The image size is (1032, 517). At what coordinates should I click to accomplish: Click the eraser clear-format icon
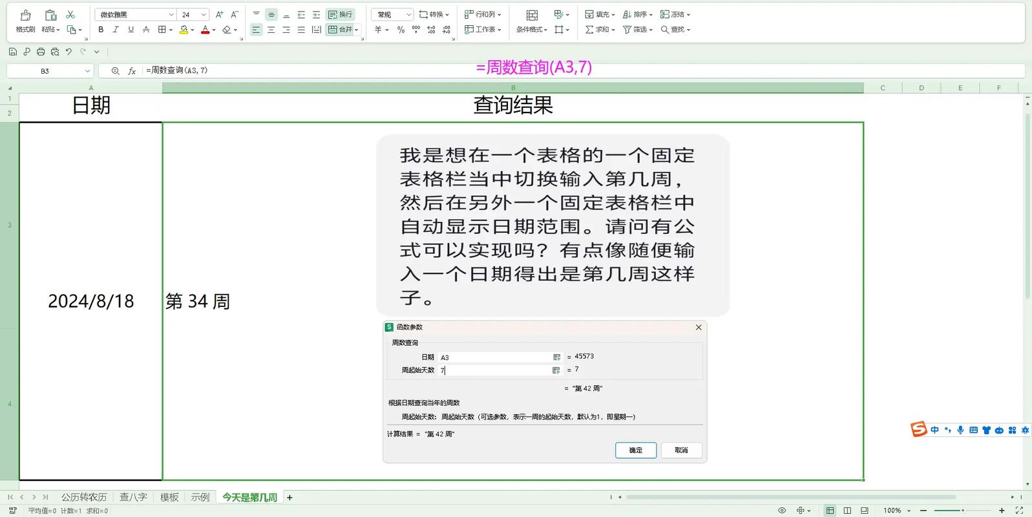tap(227, 30)
